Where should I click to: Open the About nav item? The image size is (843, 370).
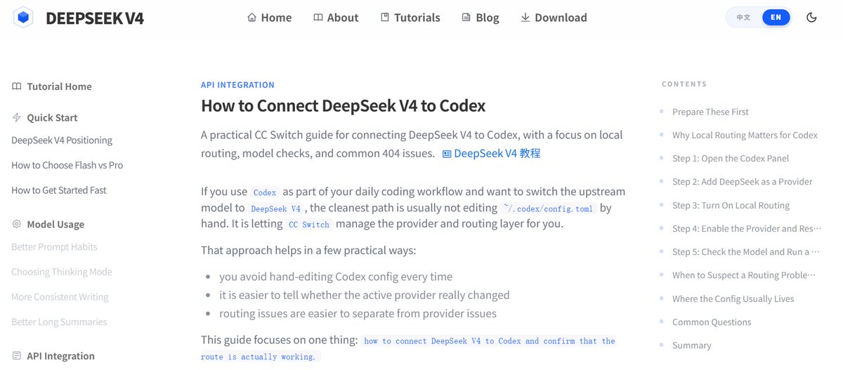336,18
